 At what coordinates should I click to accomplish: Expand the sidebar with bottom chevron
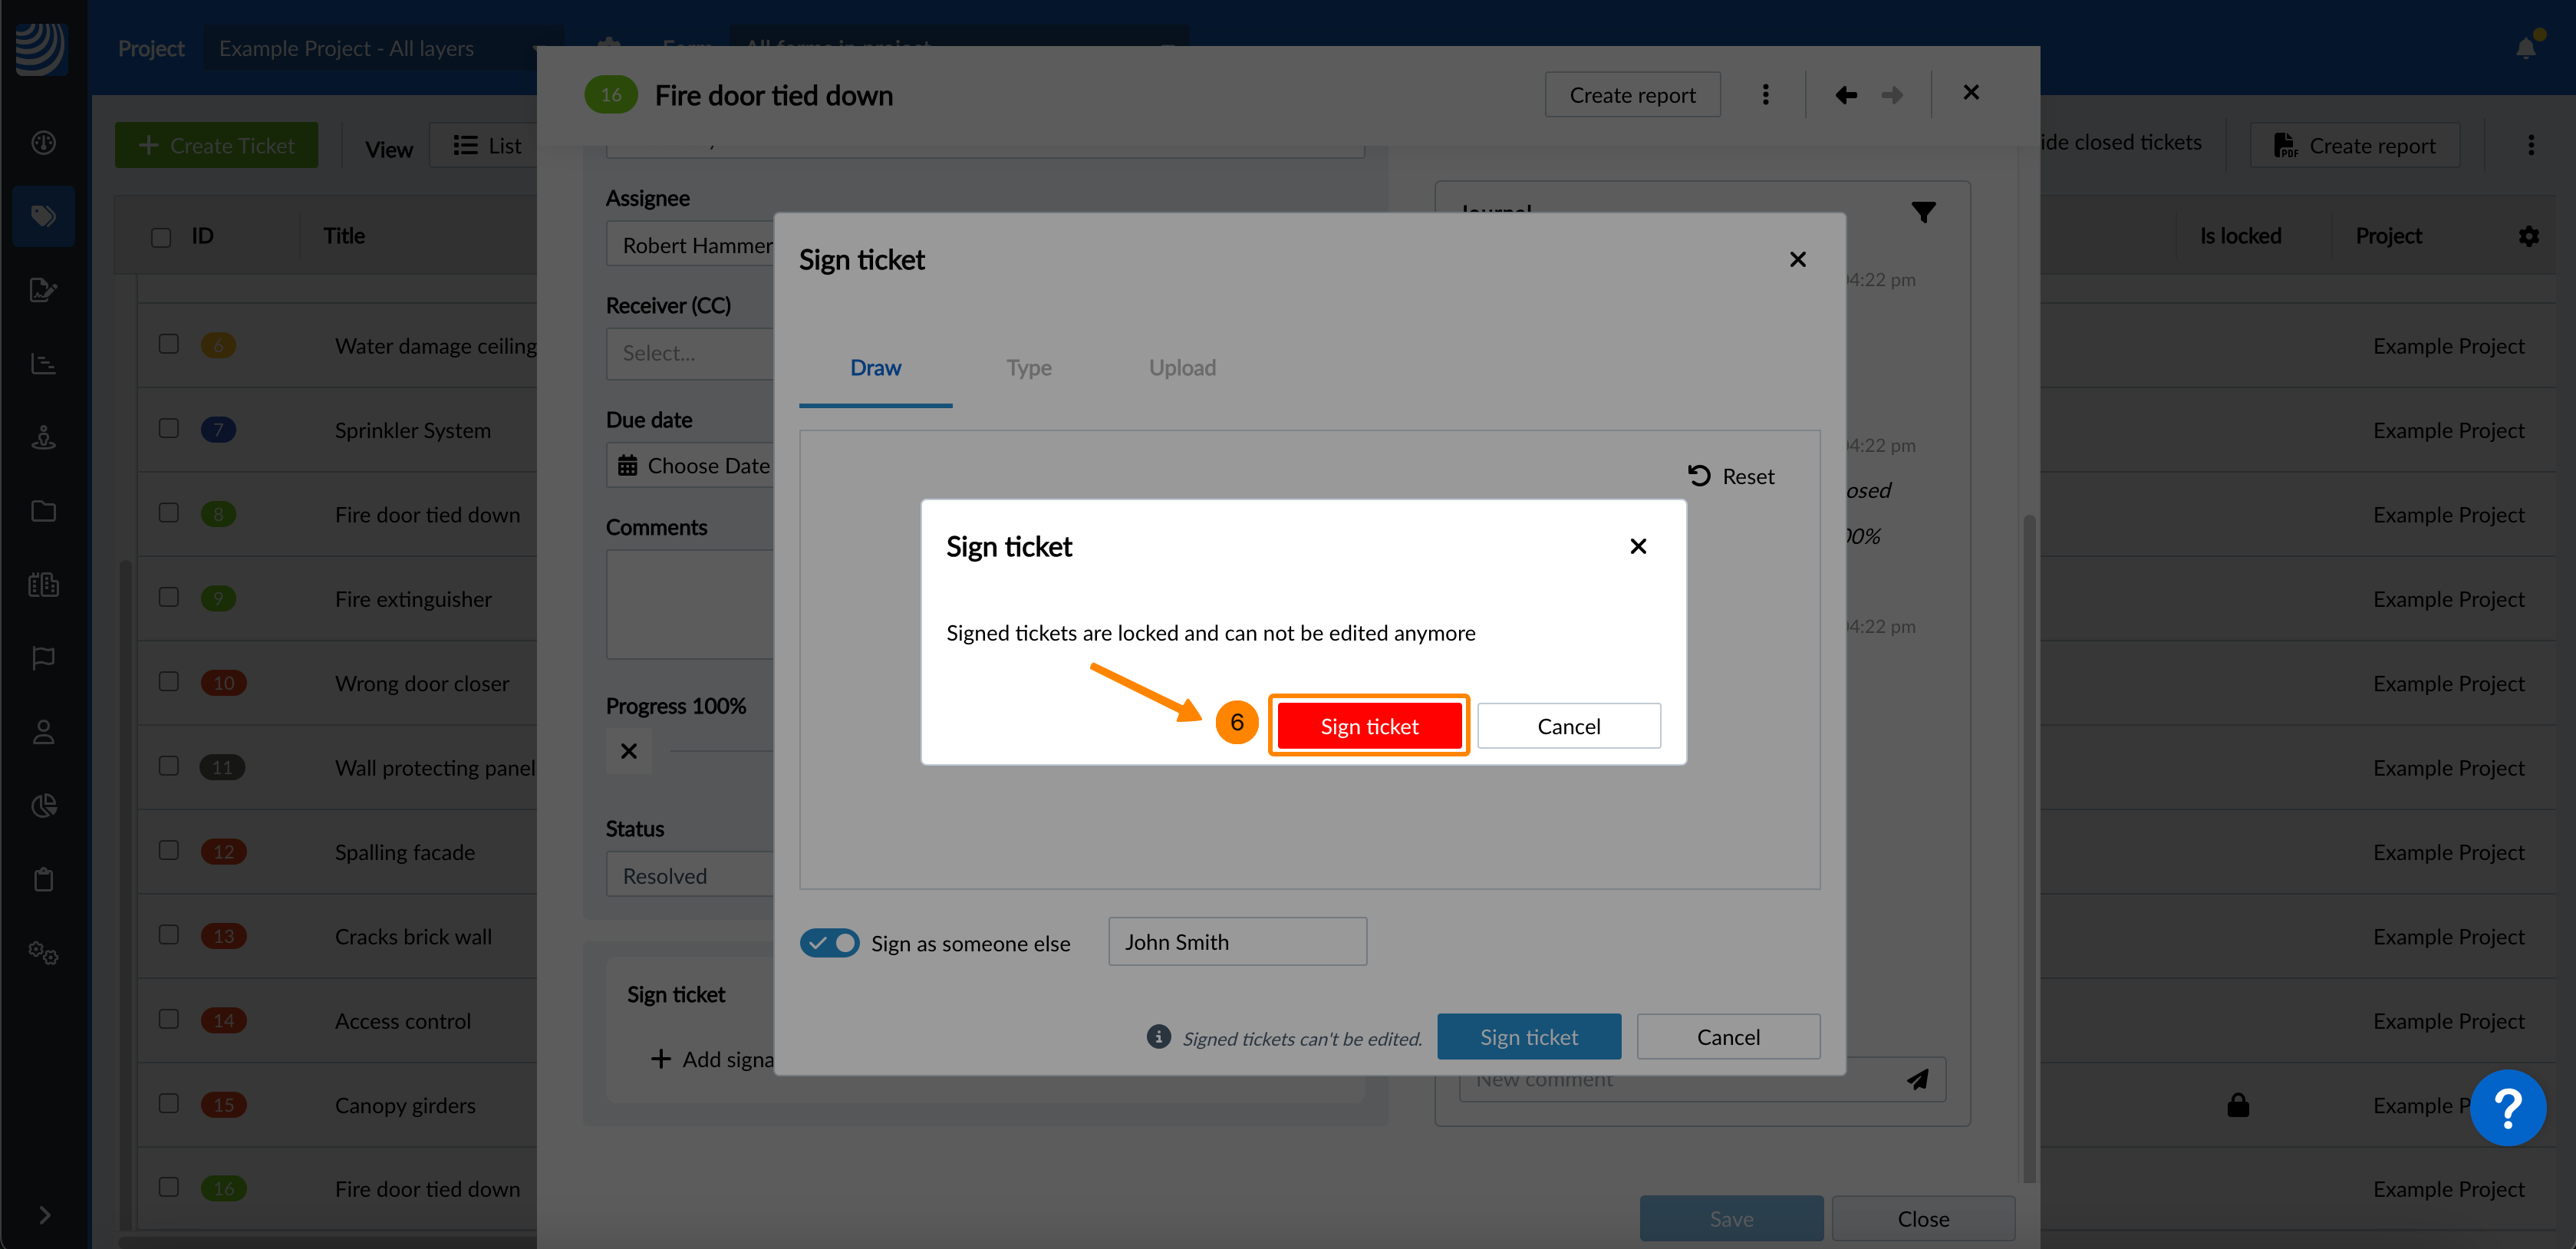tap(44, 1214)
